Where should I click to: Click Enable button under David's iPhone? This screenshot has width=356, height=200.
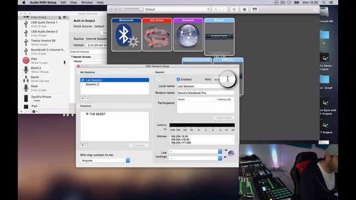pyautogui.click(x=37, y=101)
